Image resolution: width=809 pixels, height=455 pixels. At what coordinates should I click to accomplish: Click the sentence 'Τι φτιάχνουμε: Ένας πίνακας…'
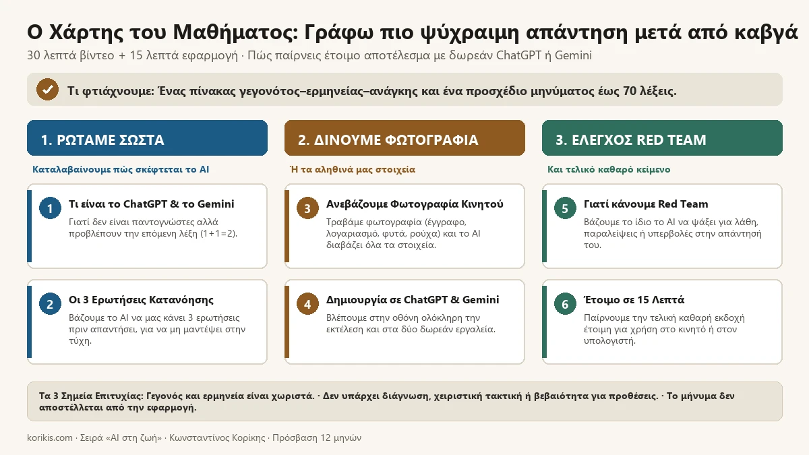tap(372, 90)
